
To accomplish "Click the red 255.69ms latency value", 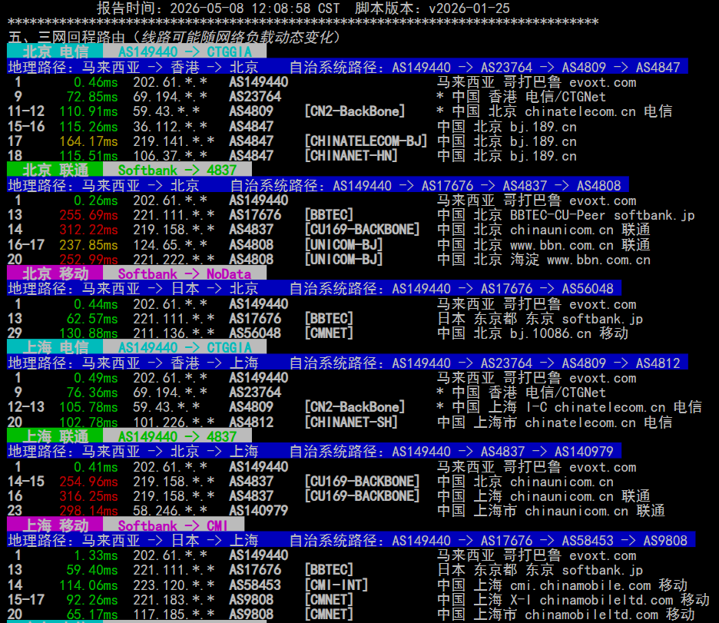I will tap(88, 215).
